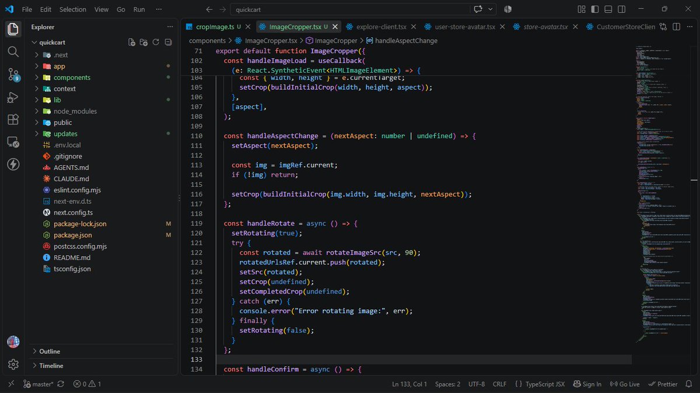Click Go Live in status bar

pos(624,384)
